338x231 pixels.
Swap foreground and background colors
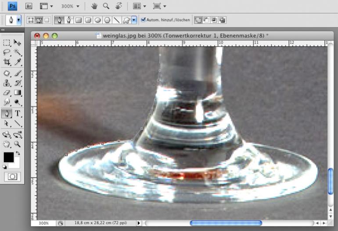(x=18, y=153)
